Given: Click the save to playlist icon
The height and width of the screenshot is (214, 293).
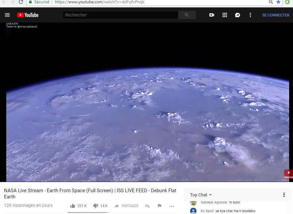Looking at the screenshot, I should click(148, 206).
